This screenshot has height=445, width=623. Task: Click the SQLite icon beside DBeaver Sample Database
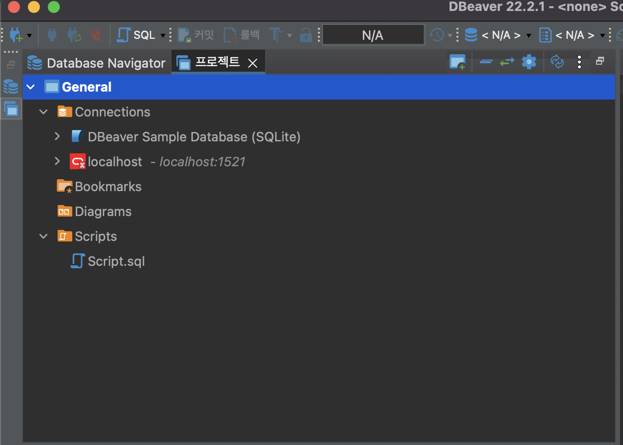pyautogui.click(x=77, y=136)
